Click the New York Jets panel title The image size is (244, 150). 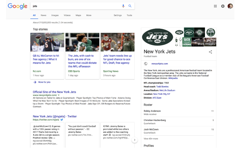160,52
